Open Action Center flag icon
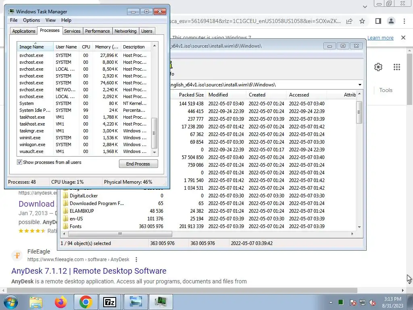413x310 pixels. (353, 302)
